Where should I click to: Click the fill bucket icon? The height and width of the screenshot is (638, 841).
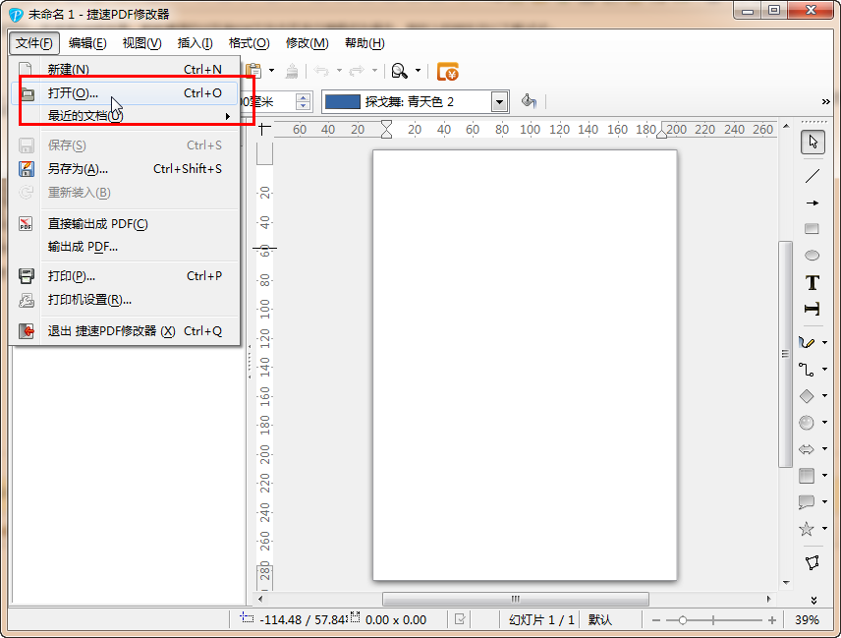pos(529,101)
